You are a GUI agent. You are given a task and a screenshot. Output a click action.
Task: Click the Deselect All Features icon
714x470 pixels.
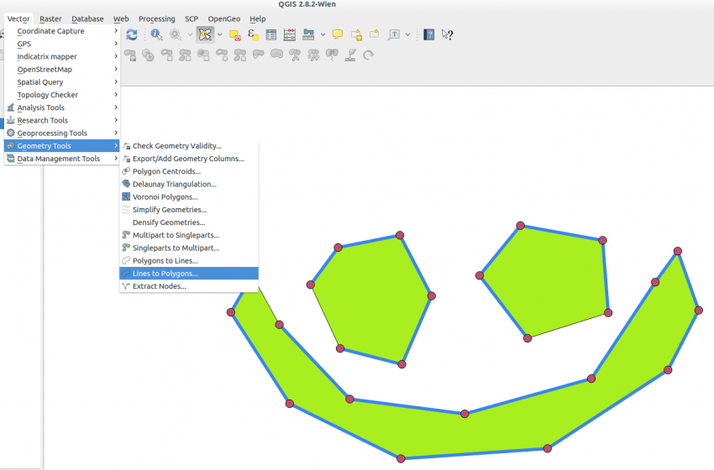click(235, 35)
